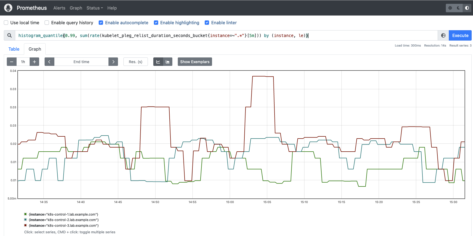Select the green k8s-control-1 legend swatch
The height and width of the screenshot is (236, 473).
pos(26,214)
